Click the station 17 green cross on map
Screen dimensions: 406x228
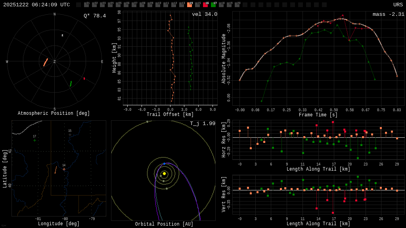click(x=35, y=141)
